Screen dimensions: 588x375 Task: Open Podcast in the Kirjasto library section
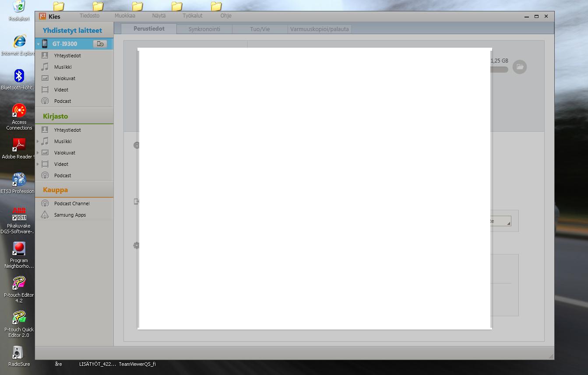point(62,175)
